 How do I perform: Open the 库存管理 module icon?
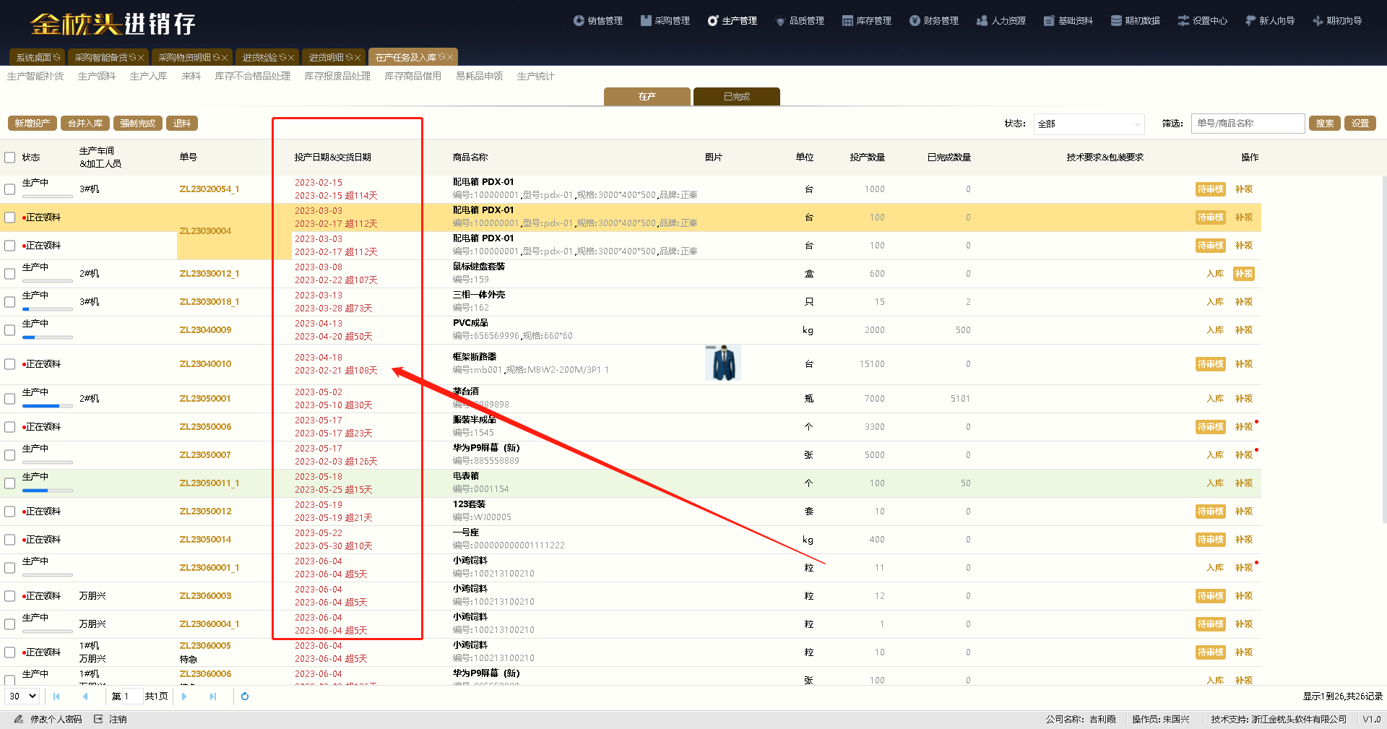coord(847,21)
